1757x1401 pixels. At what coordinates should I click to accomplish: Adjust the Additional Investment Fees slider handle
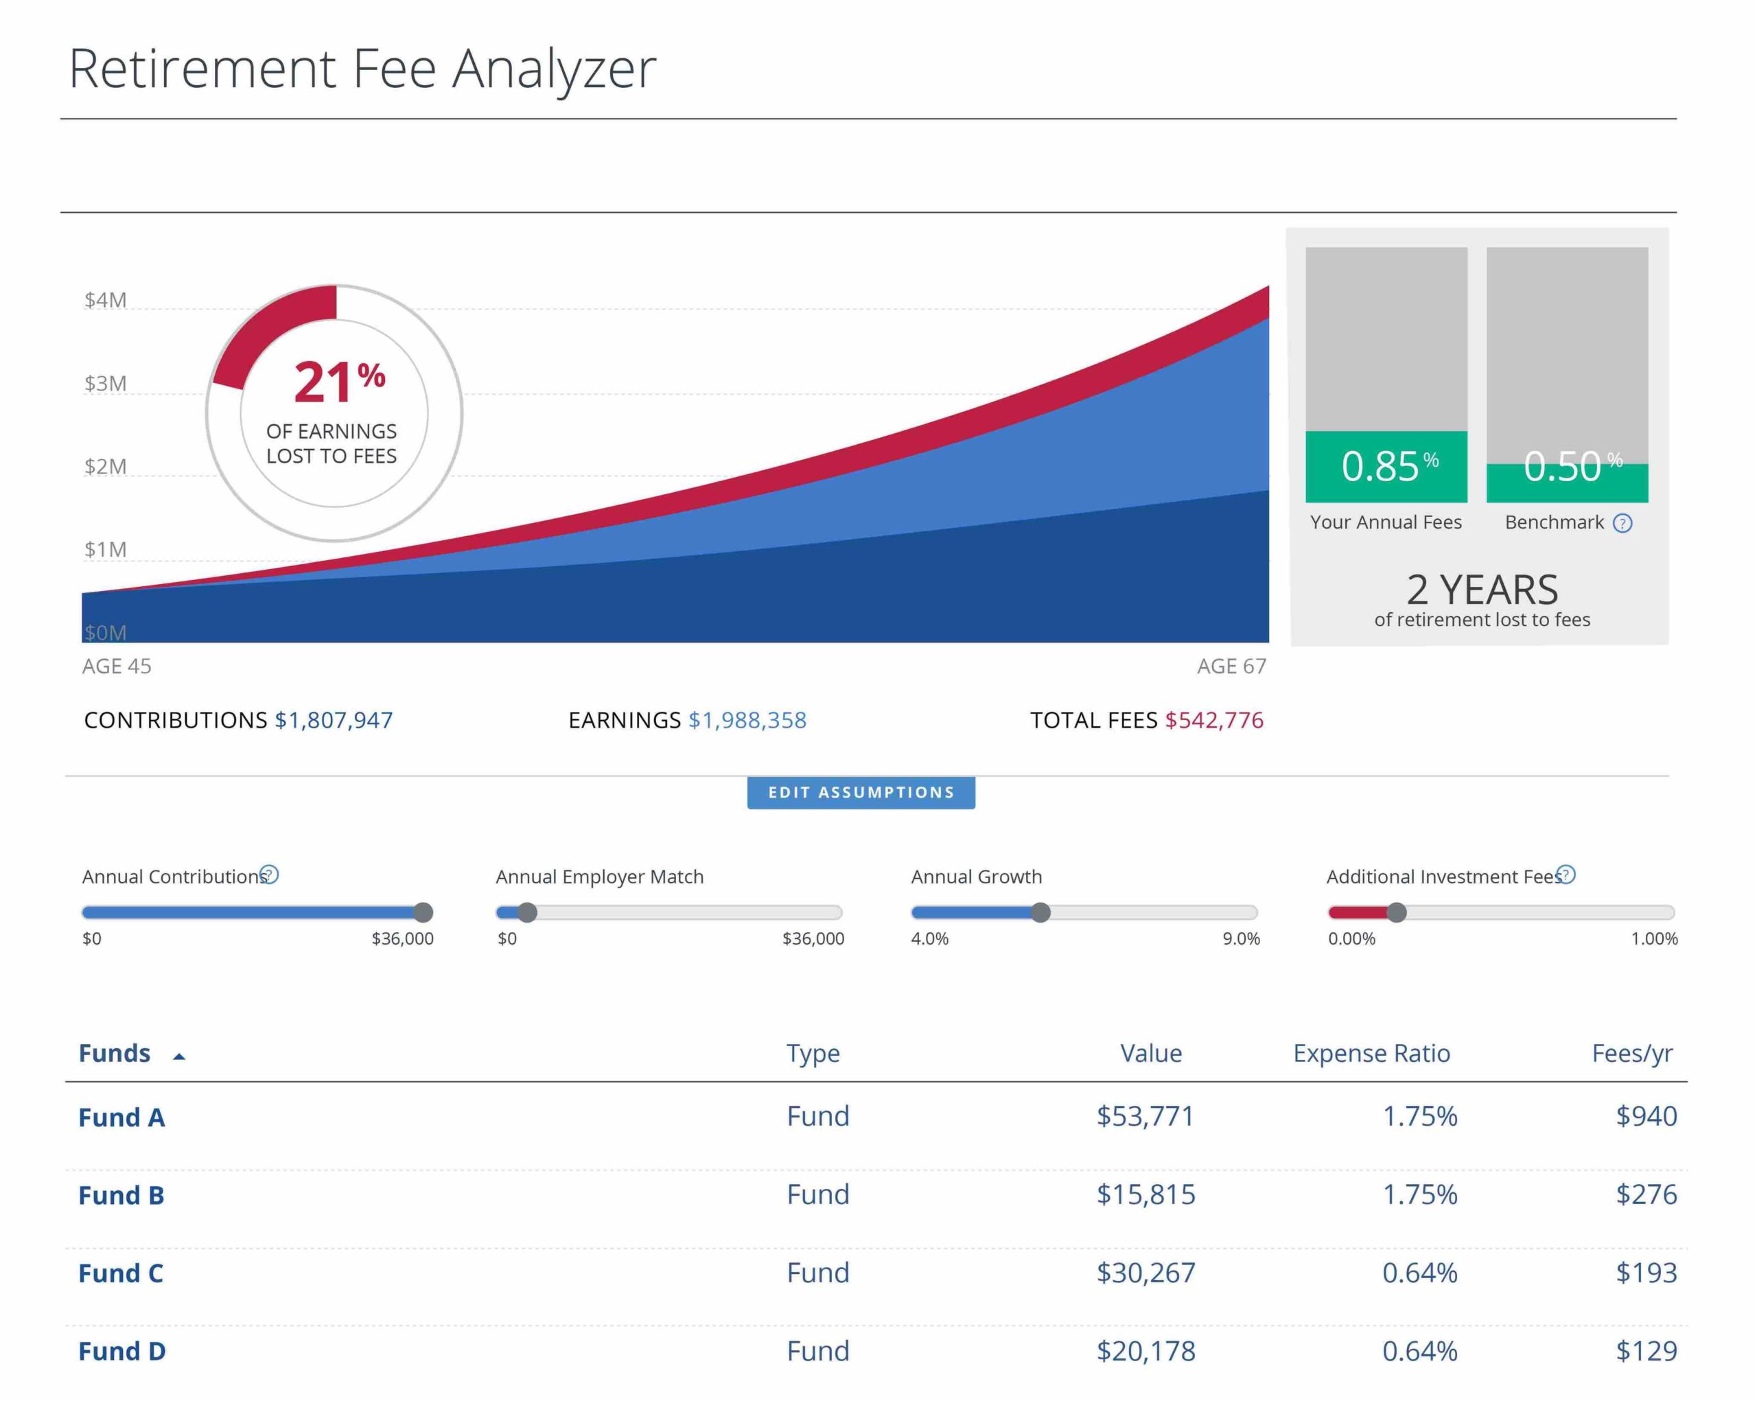[1397, 912]
